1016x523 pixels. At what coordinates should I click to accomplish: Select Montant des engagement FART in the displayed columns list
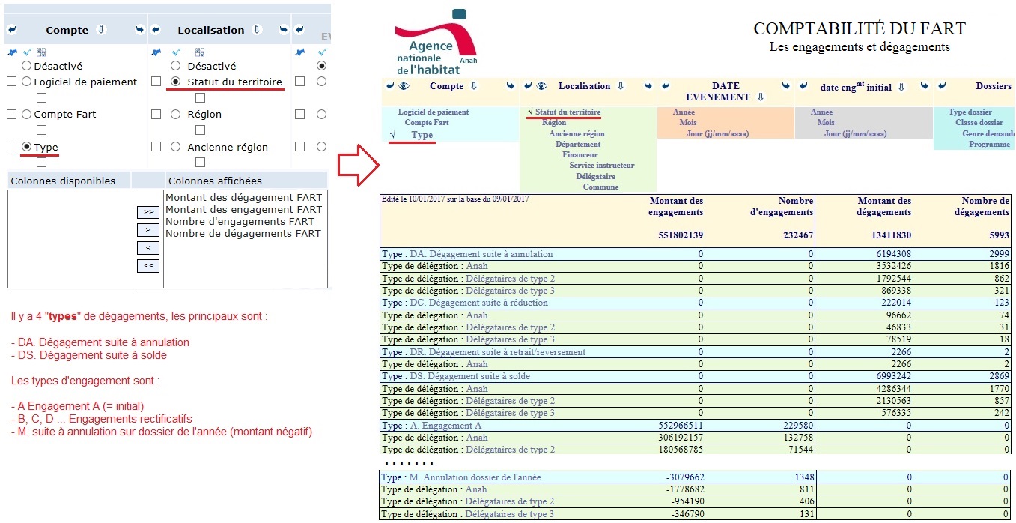click(244, 210)
